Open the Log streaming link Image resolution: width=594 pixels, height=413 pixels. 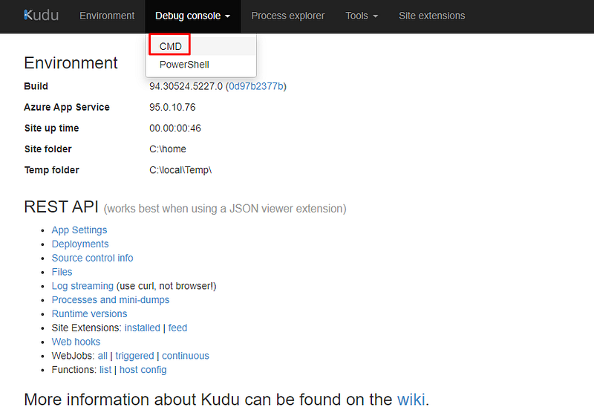tap(82, 286)
